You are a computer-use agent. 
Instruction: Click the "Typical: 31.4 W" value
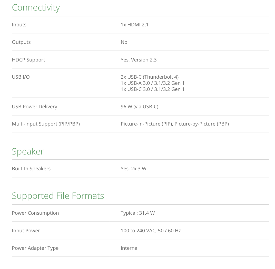[137, 213]
